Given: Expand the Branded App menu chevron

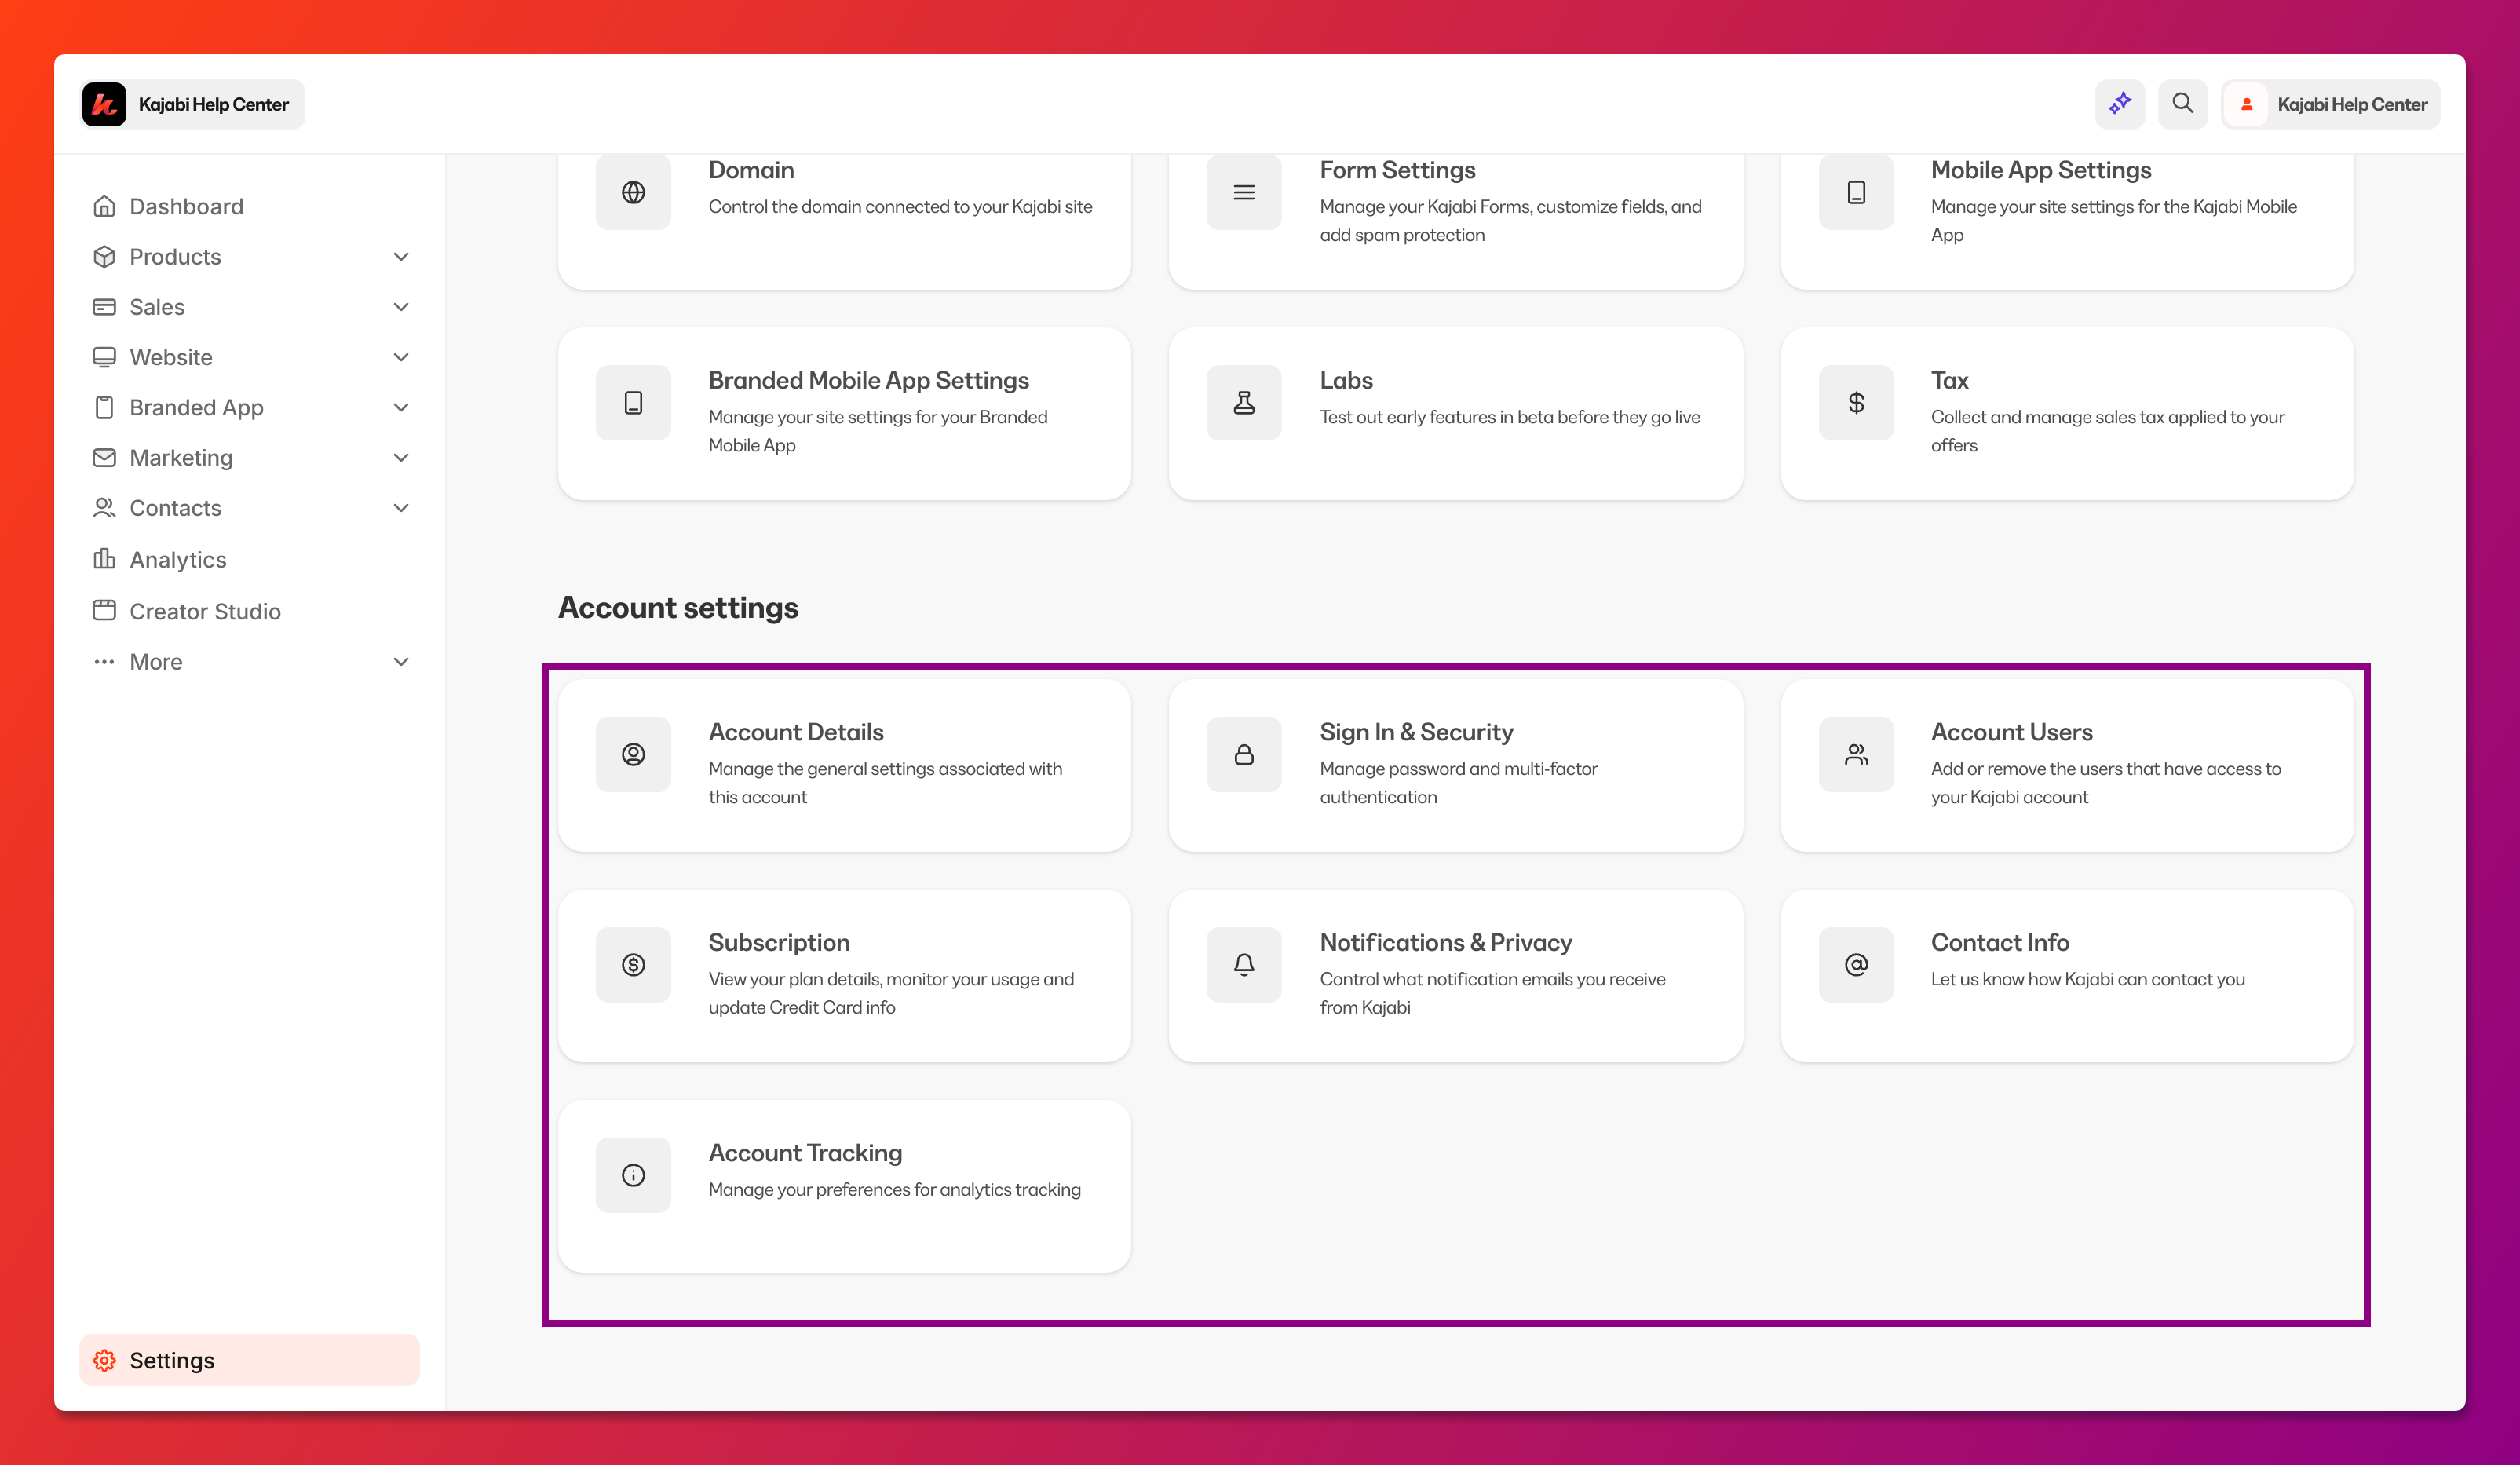Looking at the screenshot, I should point(401,407).
